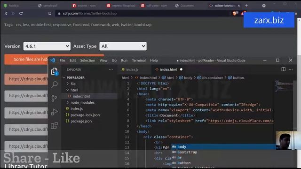
Task: Click the VS Code logo icon
Action: tap(52, 61)
